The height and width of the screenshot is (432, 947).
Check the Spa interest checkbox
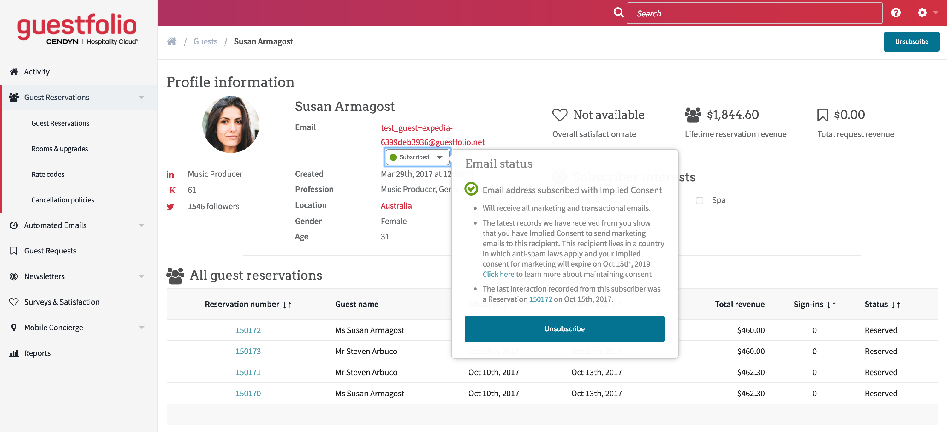point(699,201)
